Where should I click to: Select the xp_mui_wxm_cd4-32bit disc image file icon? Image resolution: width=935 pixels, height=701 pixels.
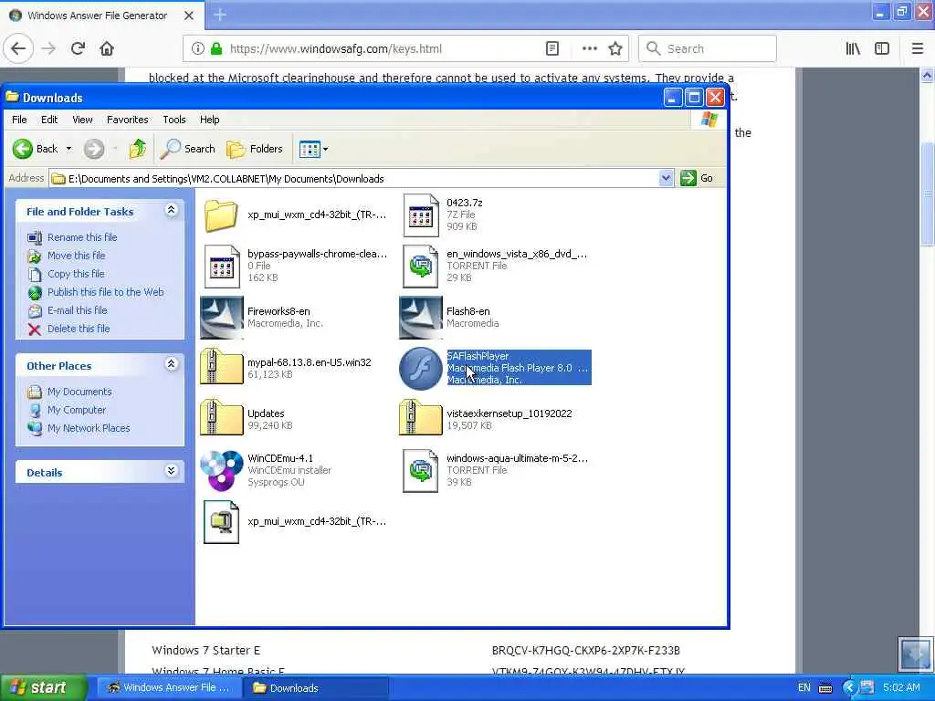pos(221,522)
